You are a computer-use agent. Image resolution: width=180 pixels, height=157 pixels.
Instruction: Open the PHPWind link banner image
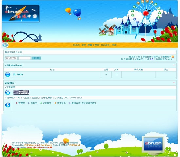pyautogui.click(x=22, y=92)
